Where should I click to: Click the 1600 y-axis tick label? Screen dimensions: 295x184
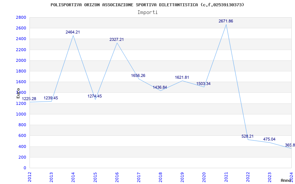[21, 82]
